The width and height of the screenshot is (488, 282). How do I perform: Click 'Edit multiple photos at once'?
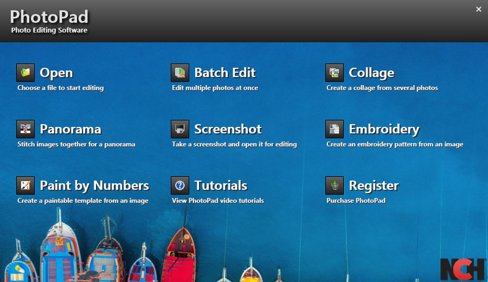(215, 88)
